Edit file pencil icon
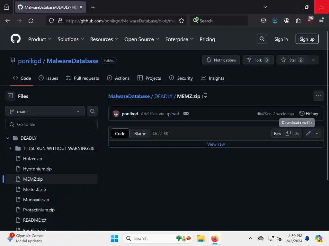Screen dimensions: 329x246 point(308,134)
